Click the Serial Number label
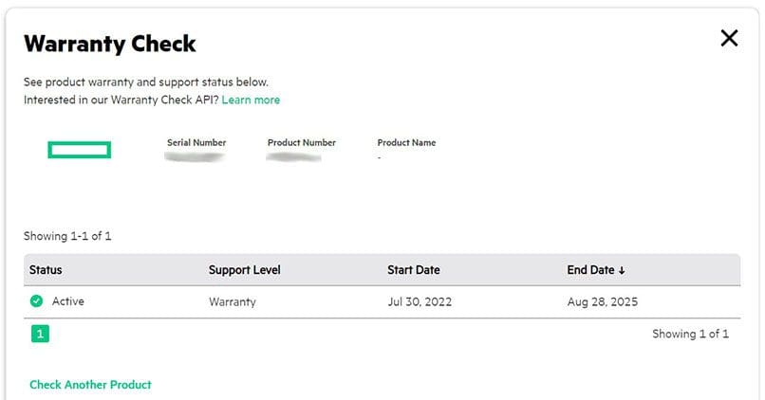 click(196, 143)
